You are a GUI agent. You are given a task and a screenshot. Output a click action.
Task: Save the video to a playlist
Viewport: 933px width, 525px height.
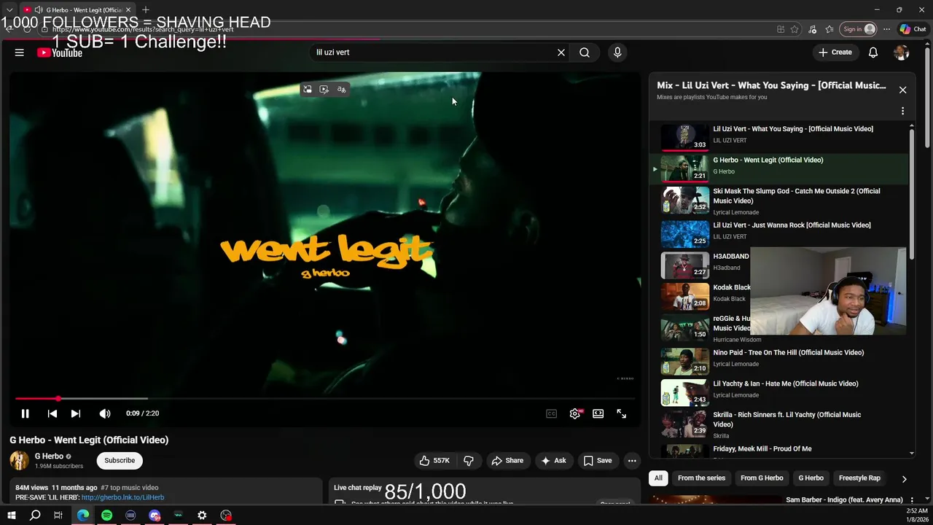pos(598,461)
